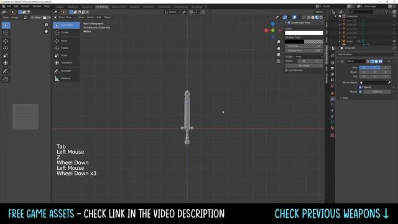Open the Origin Area dropdown

click(x=309, y=57)
